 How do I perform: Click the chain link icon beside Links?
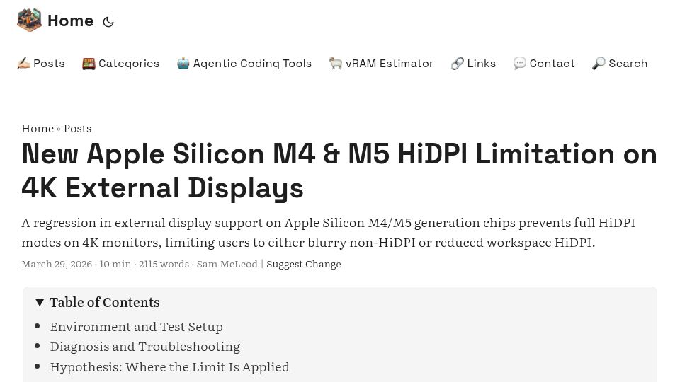(457, 64)
